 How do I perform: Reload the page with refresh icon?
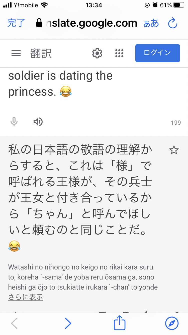(172, 23)
